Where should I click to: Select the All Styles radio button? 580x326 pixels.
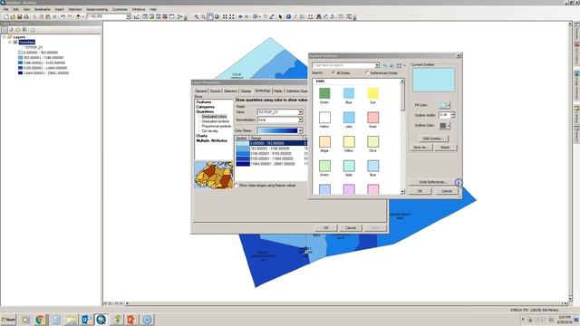point(333,72)
